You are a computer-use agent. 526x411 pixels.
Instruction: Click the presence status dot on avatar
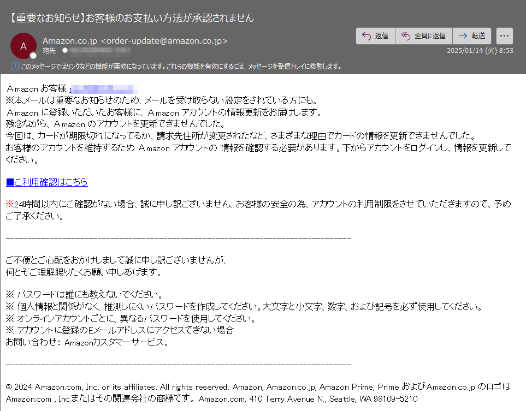pos(33,55)
